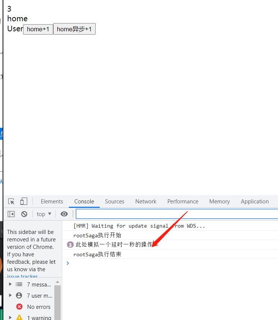
Task: Click the 'User' text on the page
Action: point(15,29)
